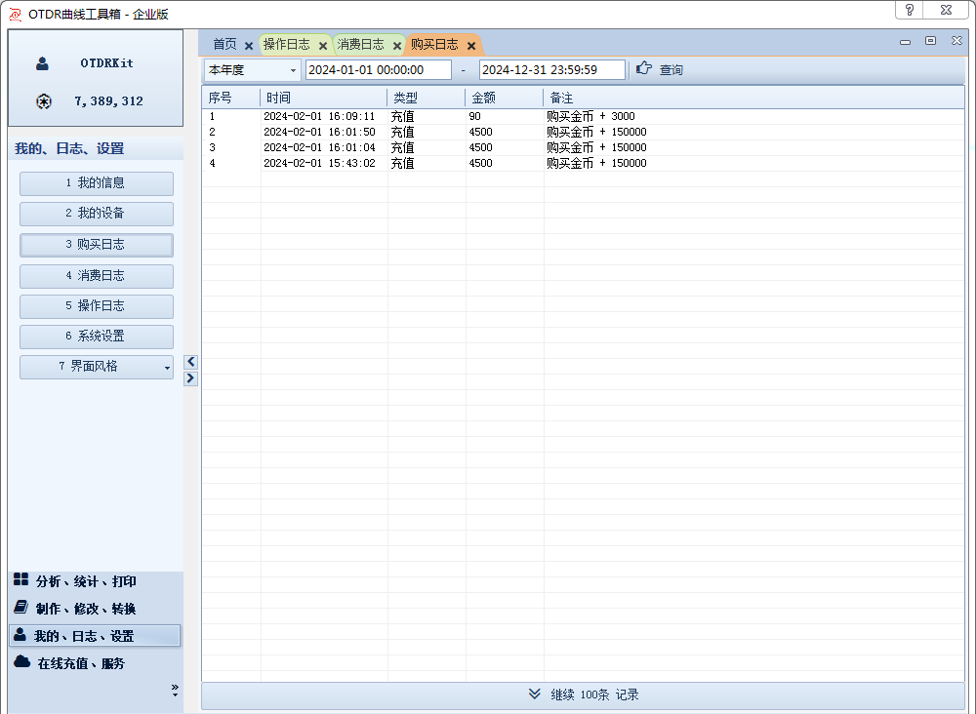Switch to the 首页 tab
This screenshot has height=714, width=976.
[x=224, y=45]
